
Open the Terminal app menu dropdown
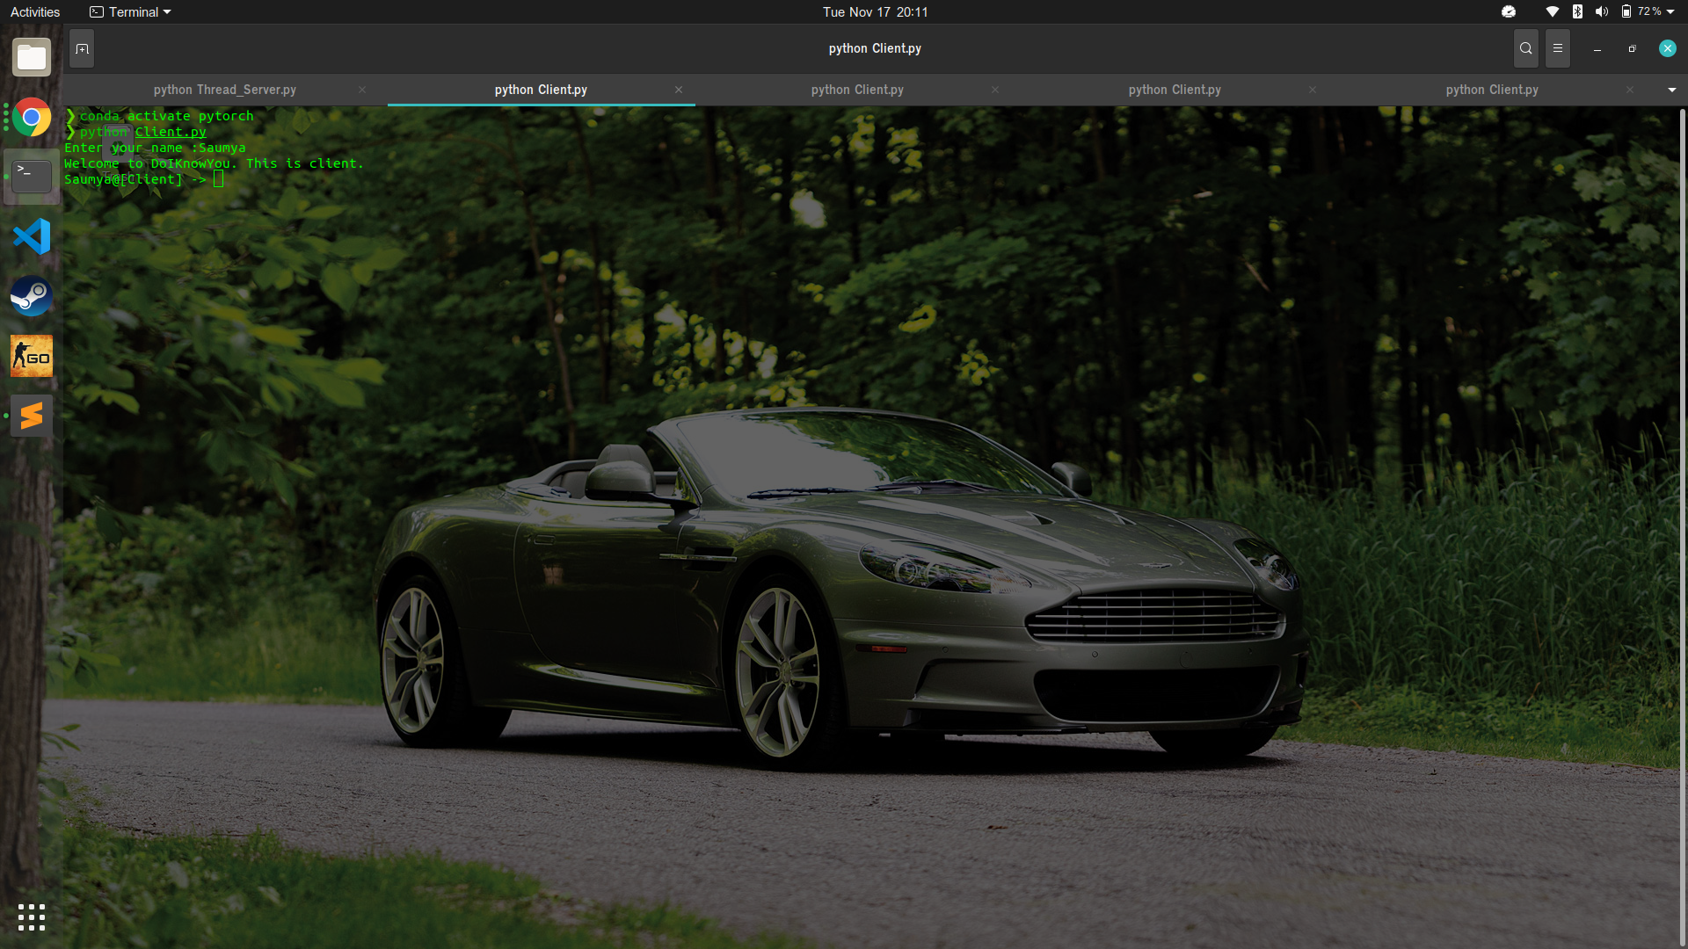coord(130,12)
